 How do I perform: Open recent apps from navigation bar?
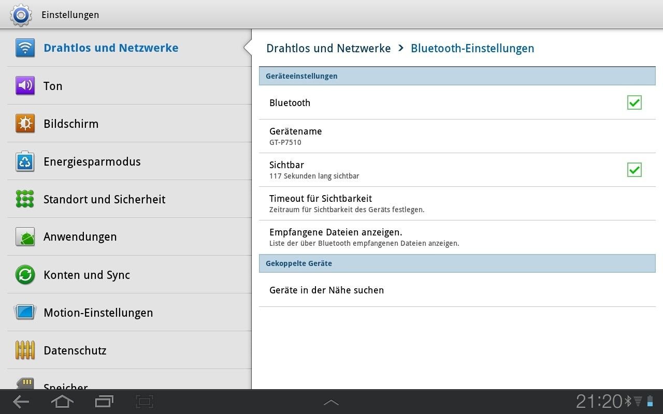104,402
